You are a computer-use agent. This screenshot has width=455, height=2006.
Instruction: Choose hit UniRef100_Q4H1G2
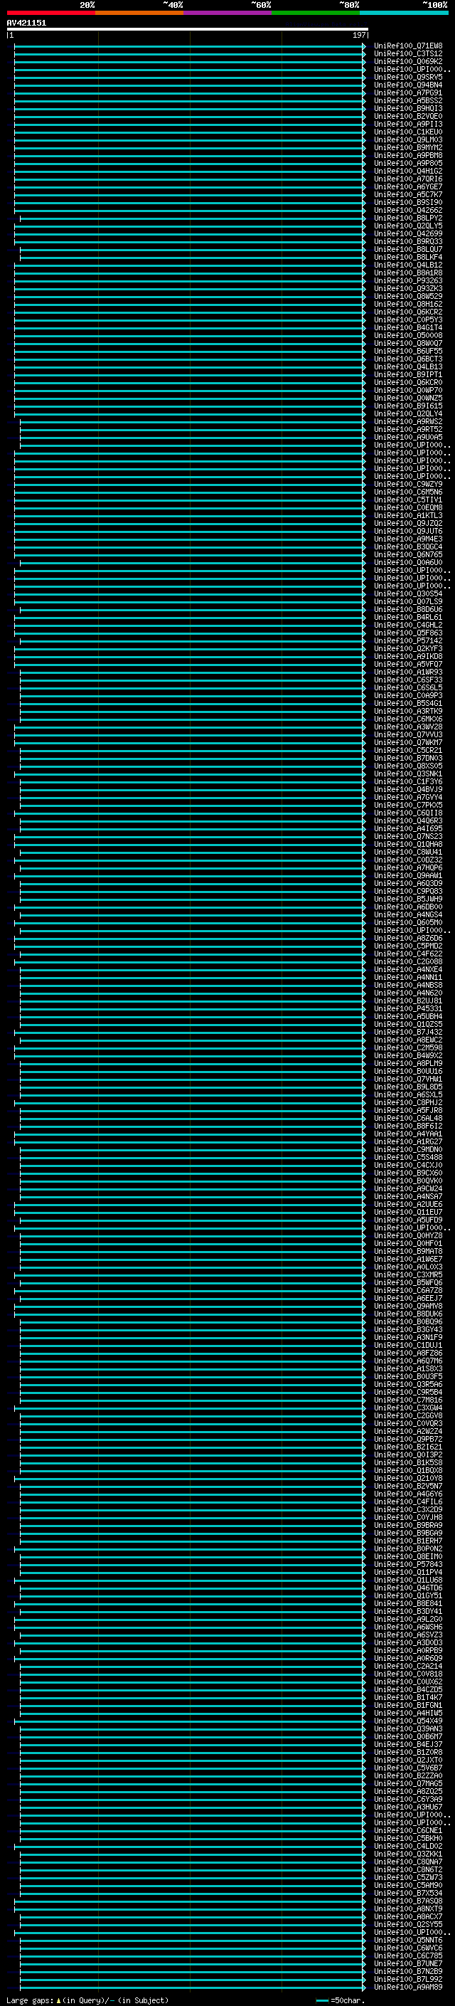(408, 171)
